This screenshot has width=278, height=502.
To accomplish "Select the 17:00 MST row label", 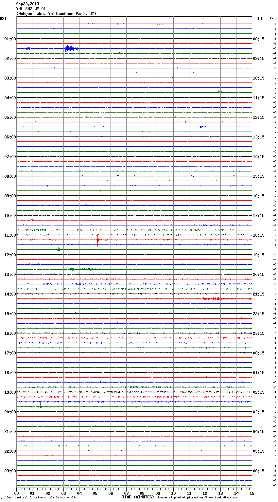I will coord(10,353).
